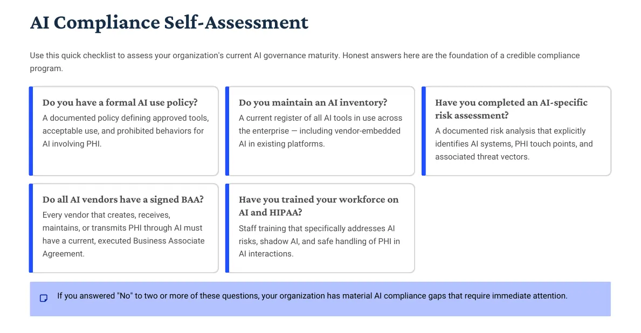Click the blue accent bar on the AI use policy card

[31, 131]
